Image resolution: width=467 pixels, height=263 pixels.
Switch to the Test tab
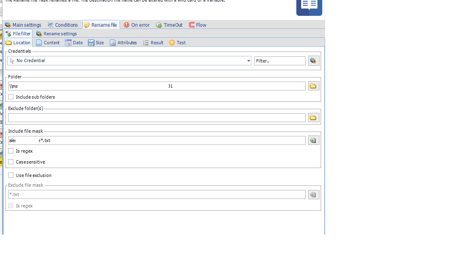pyautogui.click(x=177, y=43)
